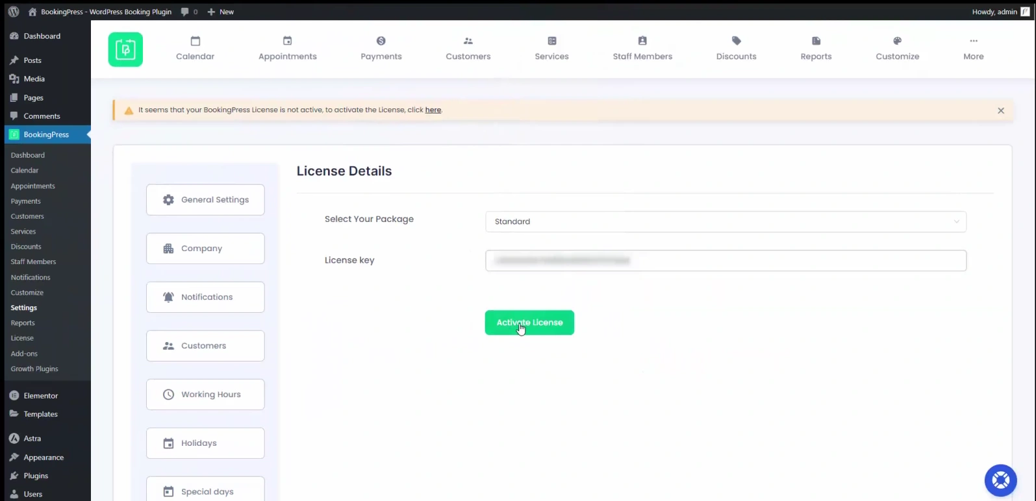Open the General Settings tab
The height and width of the screenshot is (501, 1036).
(x=205, y=200)
